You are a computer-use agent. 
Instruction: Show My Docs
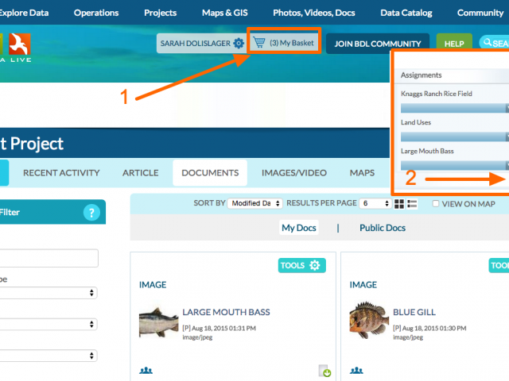pyautogui.click(x=299, y=228)
